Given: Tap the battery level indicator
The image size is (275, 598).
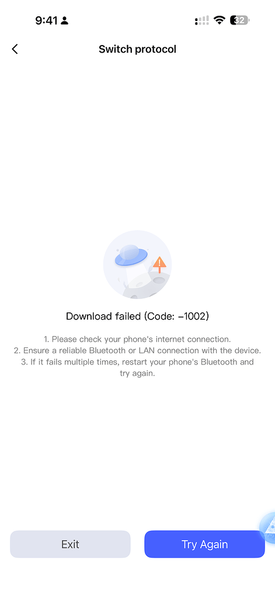Looking at the screenshot, I should point(239,20).
